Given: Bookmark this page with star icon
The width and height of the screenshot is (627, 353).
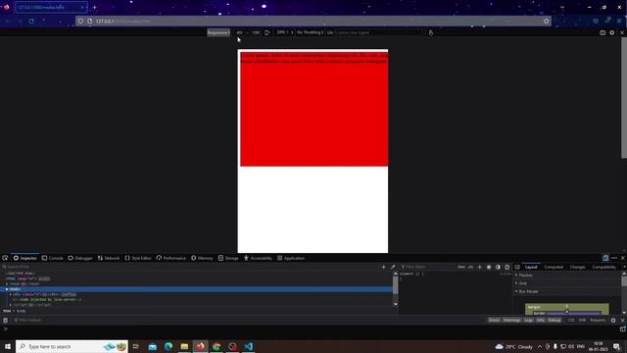Looking at the screenshot, I should tap(547, 21).
